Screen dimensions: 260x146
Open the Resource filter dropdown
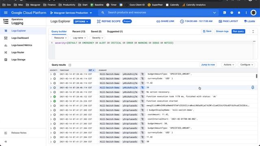[x=60, y=38]
